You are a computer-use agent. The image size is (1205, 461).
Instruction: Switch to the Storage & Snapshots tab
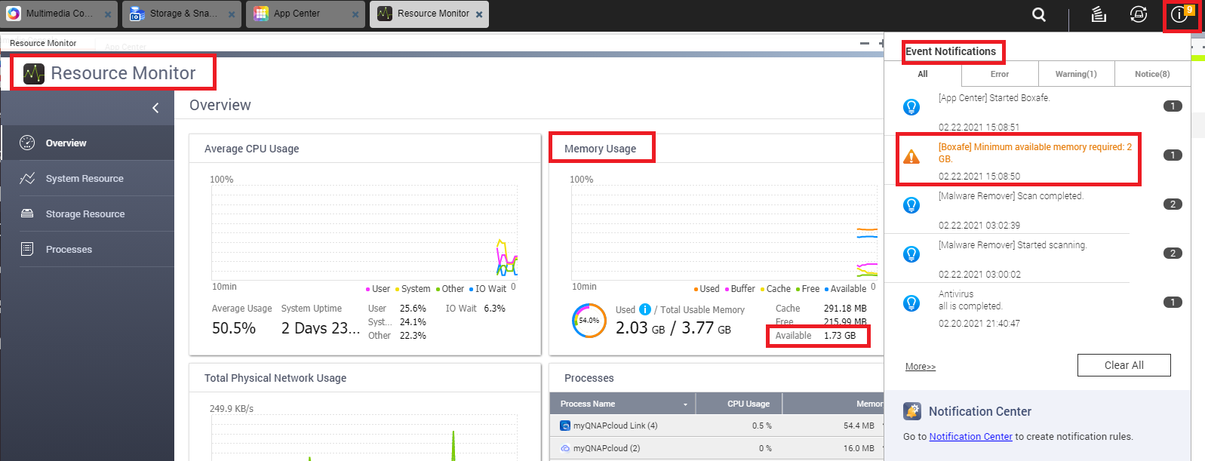(x=183, y=14)
